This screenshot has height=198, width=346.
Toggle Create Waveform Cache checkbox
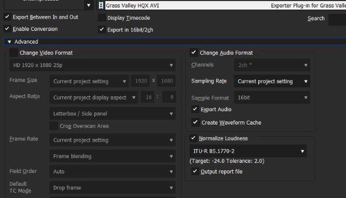195,122
